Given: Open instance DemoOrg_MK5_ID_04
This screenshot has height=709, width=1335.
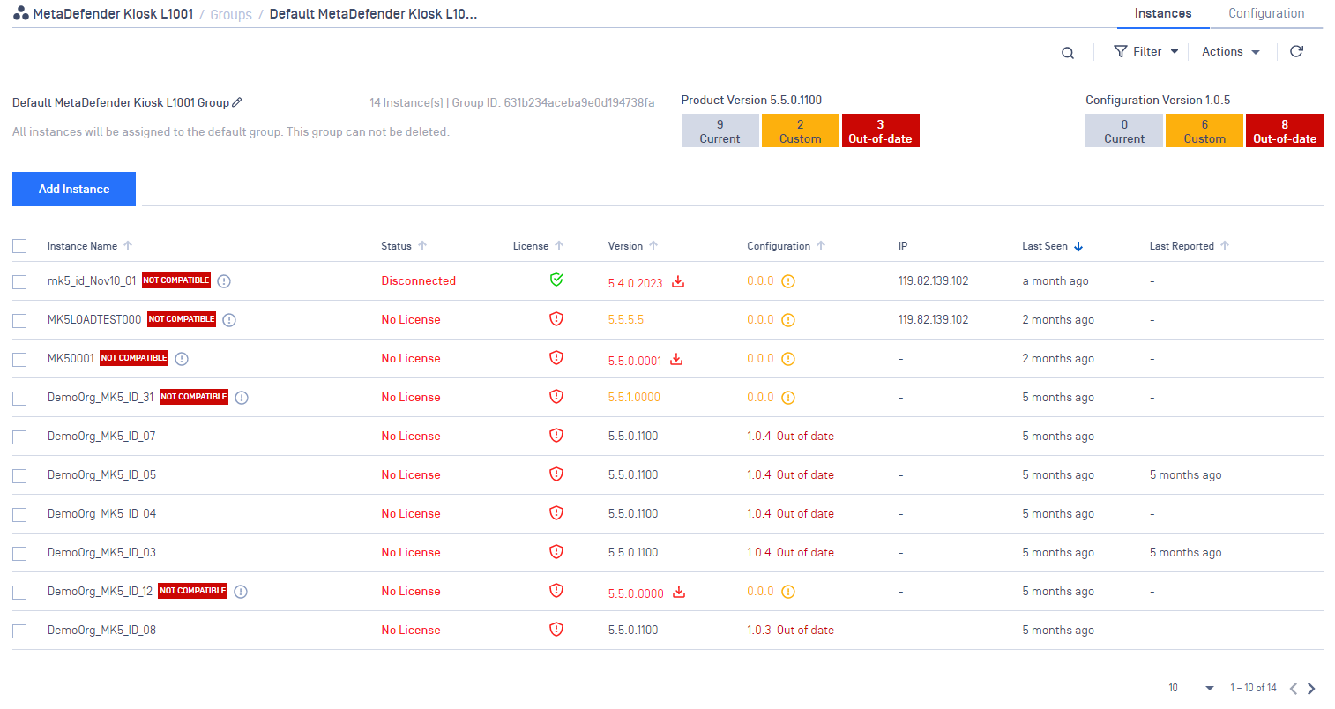Looking at the screenshot, I should (101, 514).
